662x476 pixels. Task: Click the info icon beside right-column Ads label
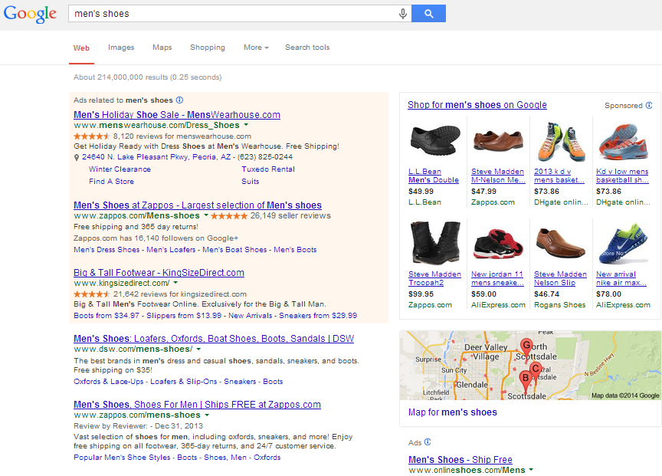(x=428, y=442)
